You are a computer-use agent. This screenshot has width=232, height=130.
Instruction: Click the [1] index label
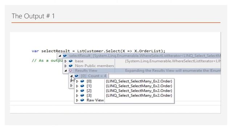89,86
